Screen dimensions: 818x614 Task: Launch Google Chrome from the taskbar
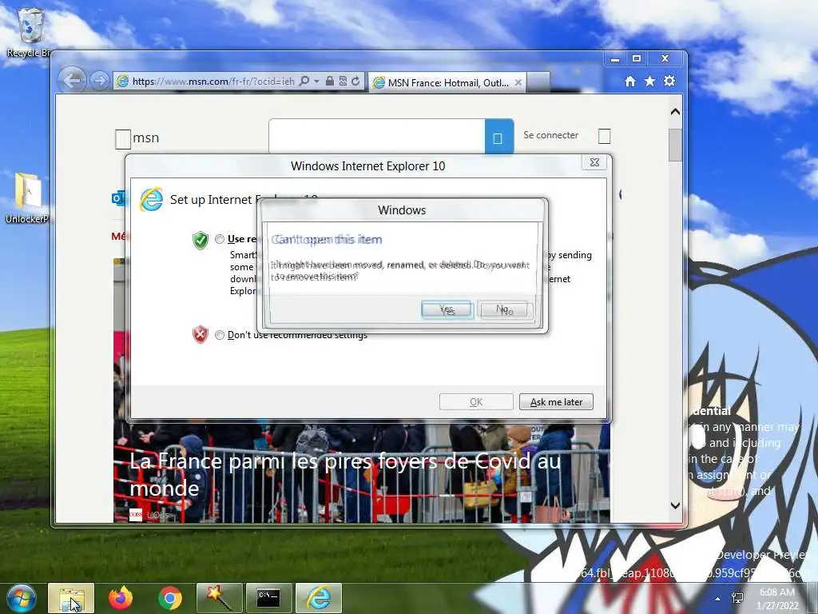point(170,599)
